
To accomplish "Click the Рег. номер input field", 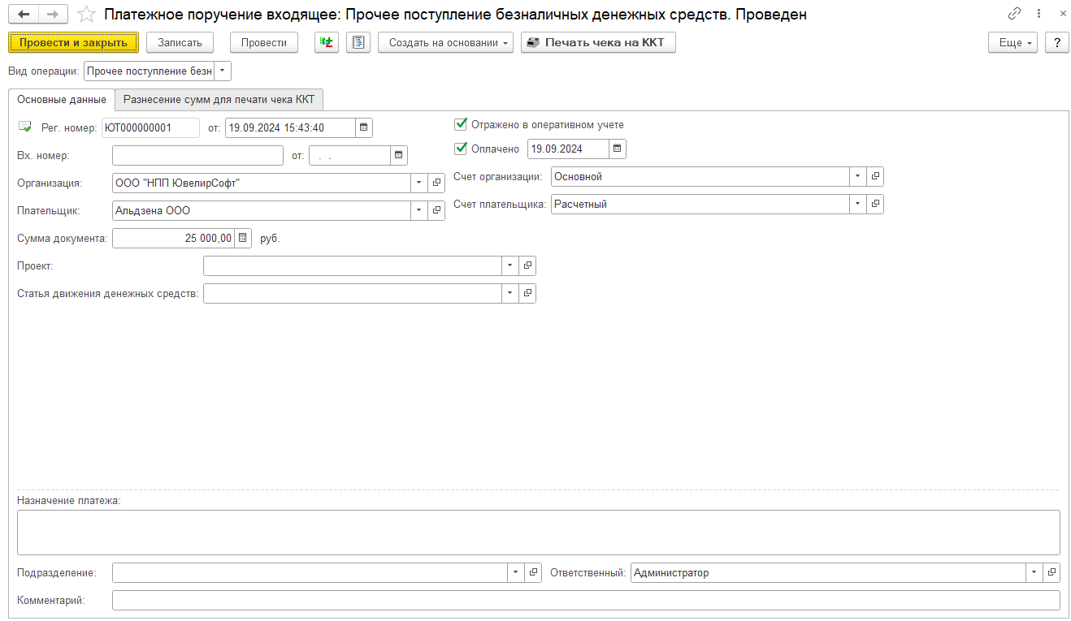I will point(150,127).
